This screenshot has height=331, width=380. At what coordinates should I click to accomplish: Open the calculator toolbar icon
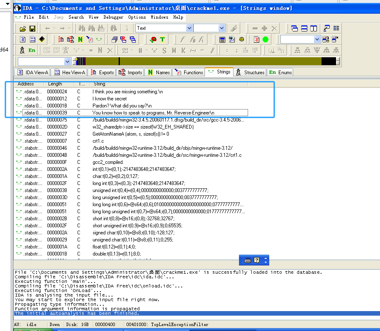[x=222, y=39]
